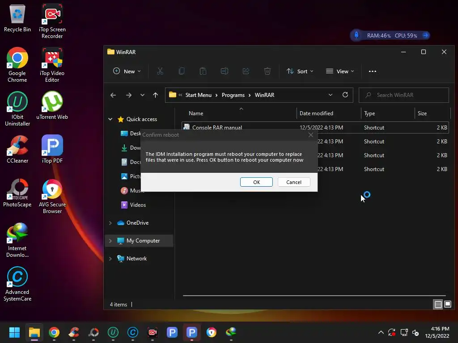Open the See more ellipsis menu

(x=373, y=71)
